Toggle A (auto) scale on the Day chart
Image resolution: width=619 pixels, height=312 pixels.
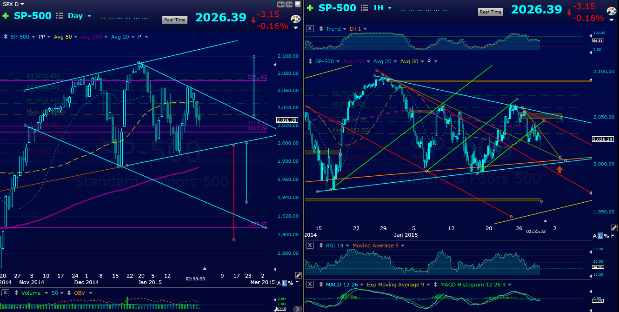[x=279, y=283]
